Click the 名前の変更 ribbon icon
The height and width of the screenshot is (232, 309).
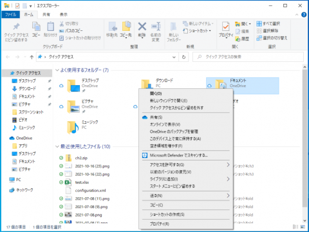point(156,26)
